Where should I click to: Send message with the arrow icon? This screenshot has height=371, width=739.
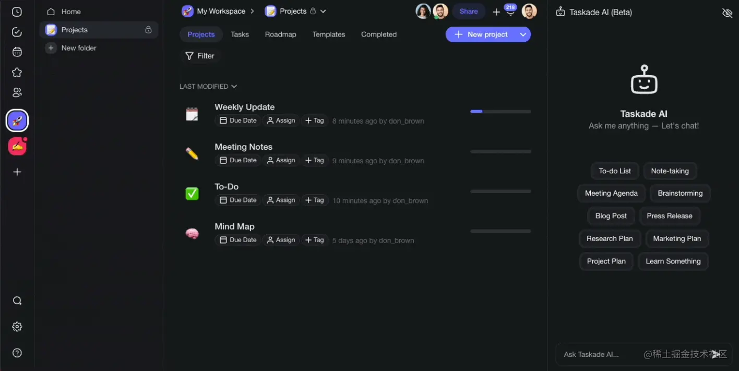717,354
